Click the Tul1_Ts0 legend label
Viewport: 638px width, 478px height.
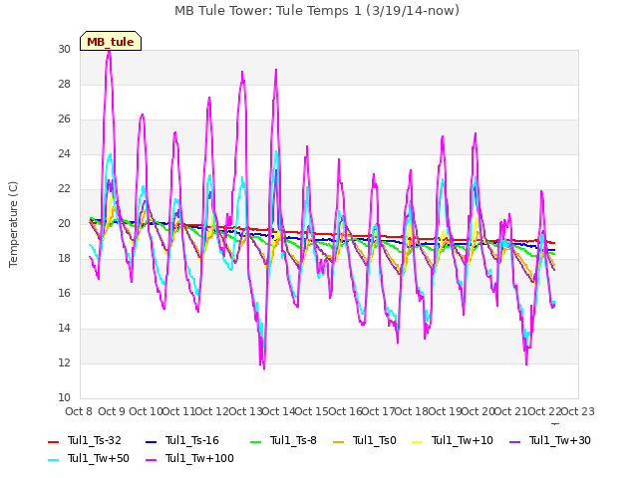pyautogui.click(x=375, y=440)
